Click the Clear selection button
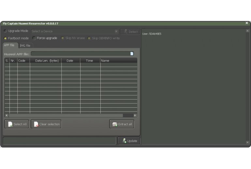The width and height of the screenshot is (251, 169). coord(46,124)
